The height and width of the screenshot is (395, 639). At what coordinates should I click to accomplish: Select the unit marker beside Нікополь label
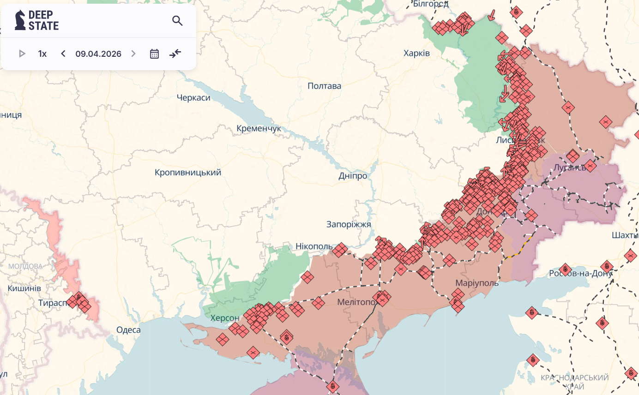click(340, 250)
